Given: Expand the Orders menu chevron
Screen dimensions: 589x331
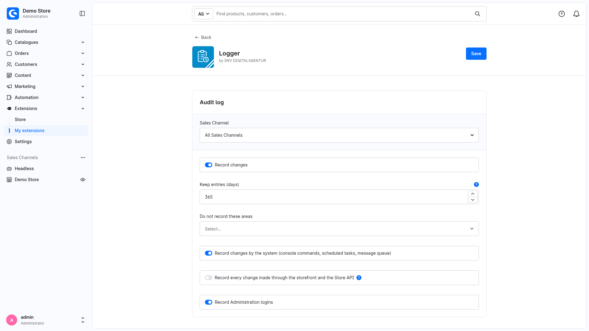Looking at the screenshot, I should [83, 53].
